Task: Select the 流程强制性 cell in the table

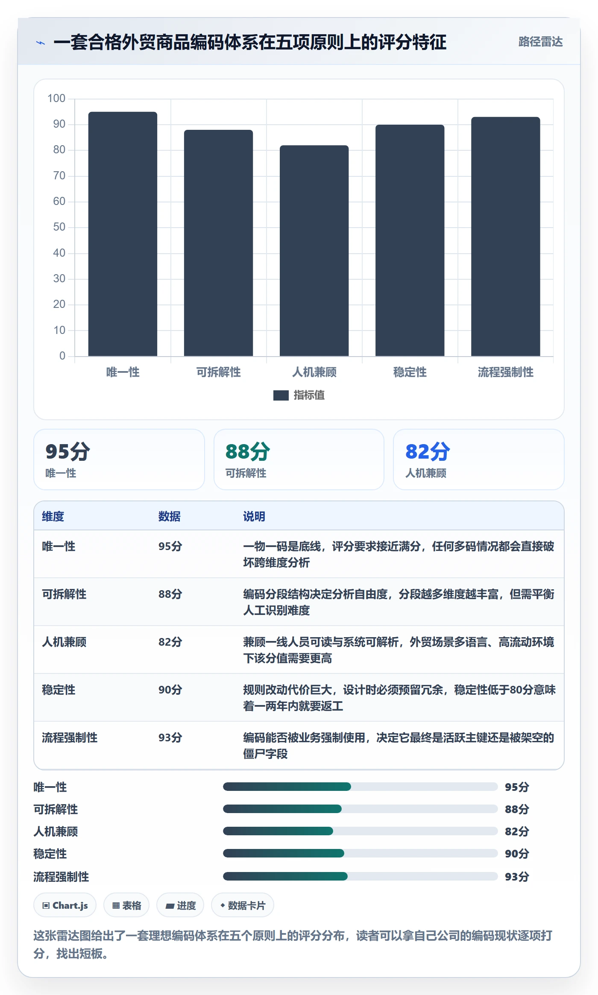Action: tap(70, 737)
